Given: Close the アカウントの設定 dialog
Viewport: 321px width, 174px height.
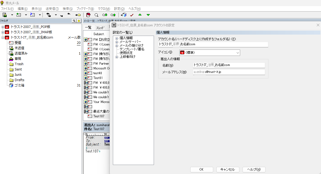Looking at the screenshot, I should [318, 25].
